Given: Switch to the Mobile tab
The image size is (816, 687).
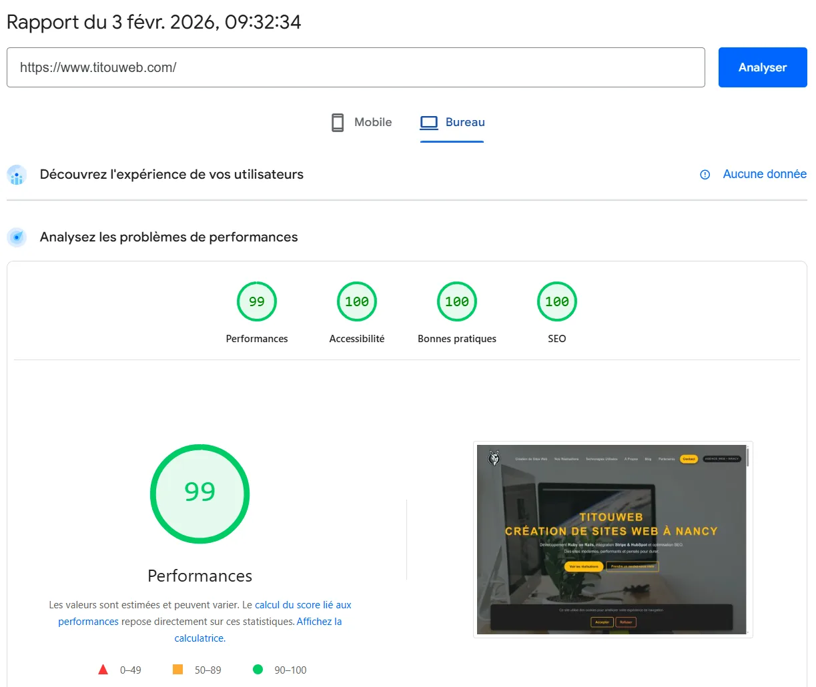Looking at the screenshot, I should tap(360, 122).
